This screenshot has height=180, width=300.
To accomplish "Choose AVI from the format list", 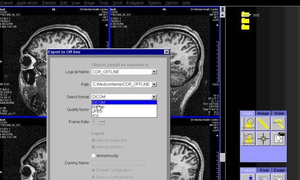I will [124, 116].
